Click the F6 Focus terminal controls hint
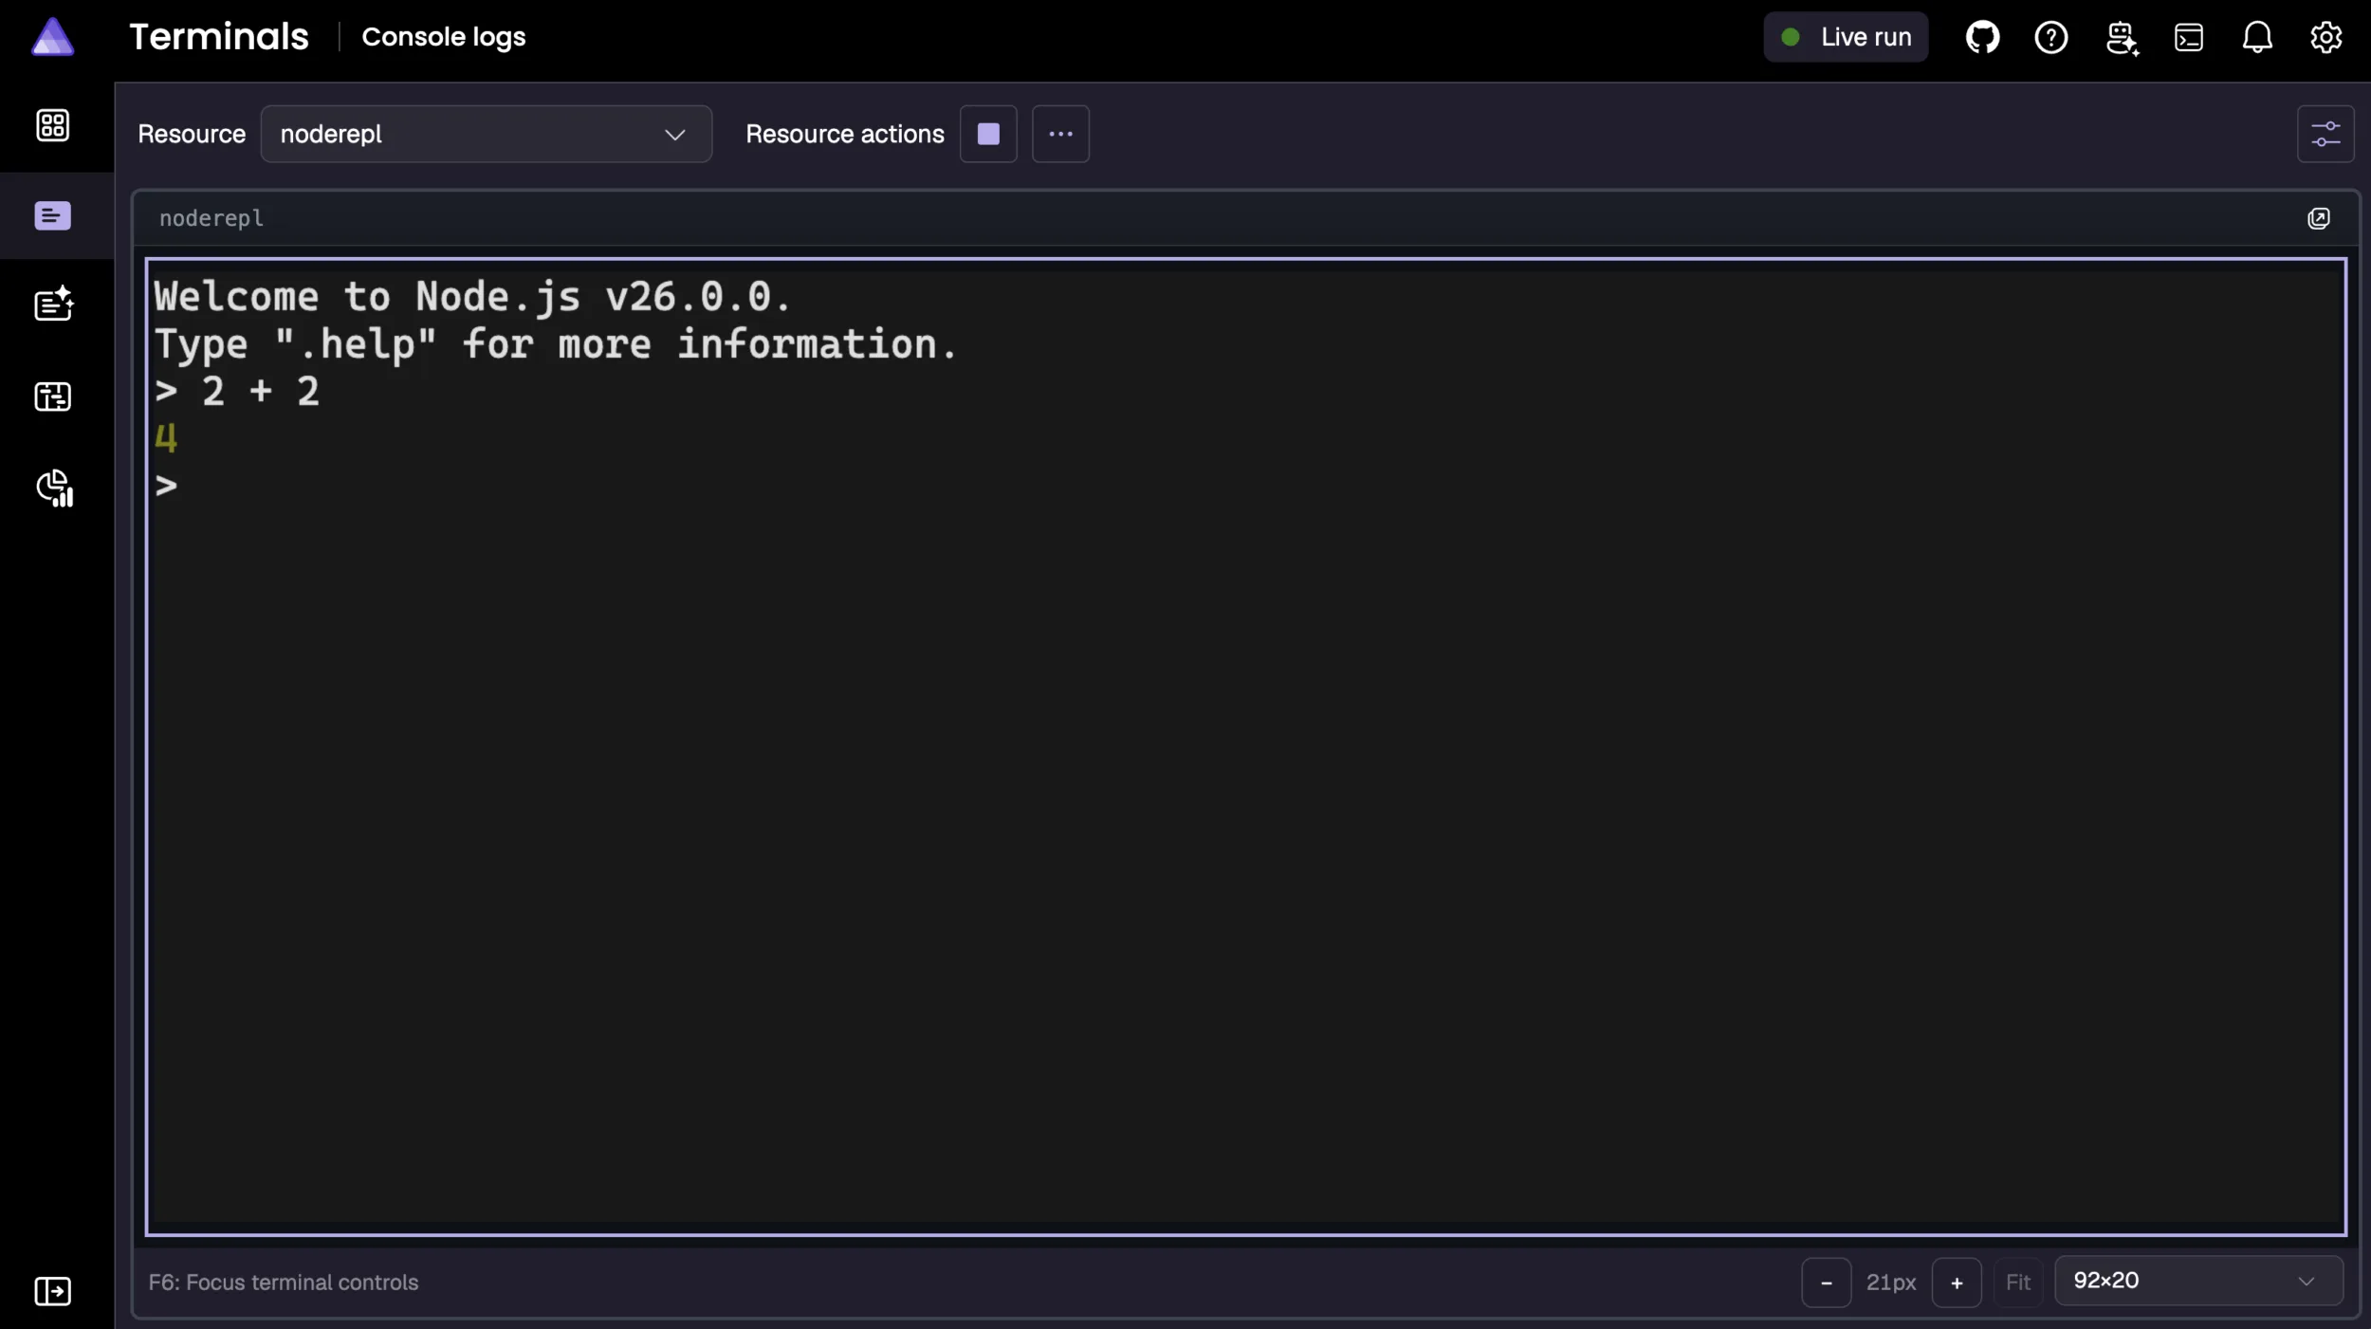Screen dimensions: 2371x1329 [283, 1283]
